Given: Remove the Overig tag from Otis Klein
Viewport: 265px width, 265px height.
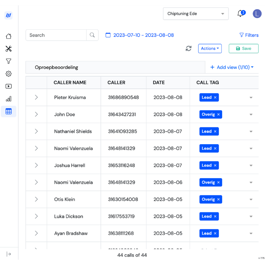Looking at the screenshot, I should click(x=218, y=199).
